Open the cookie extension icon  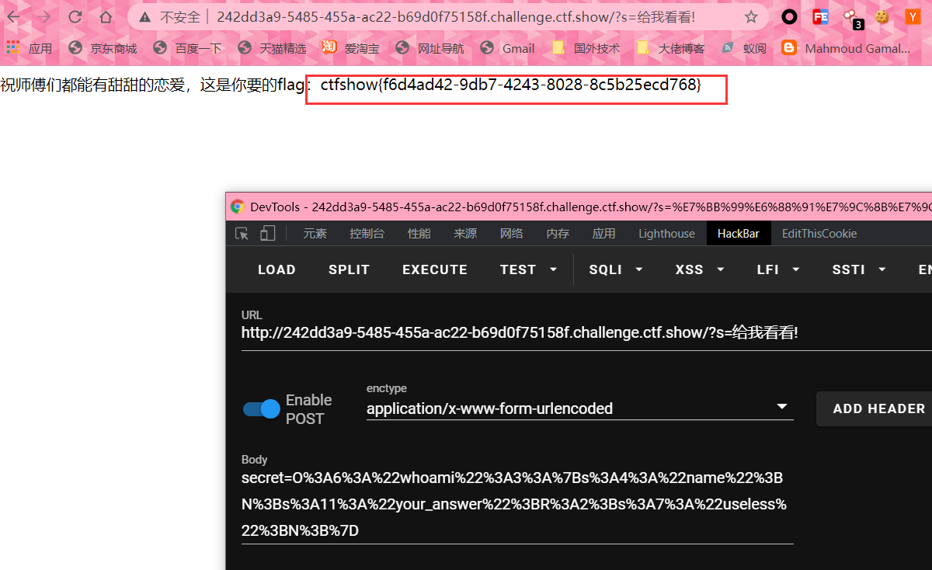(x=882, y=16)
